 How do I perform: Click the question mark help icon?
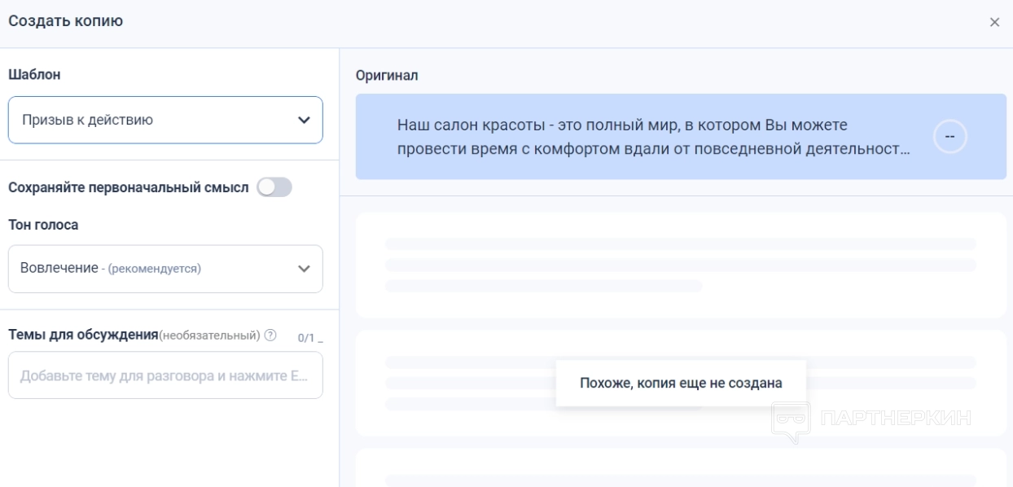pyautogui.click(x=270, y=336)
